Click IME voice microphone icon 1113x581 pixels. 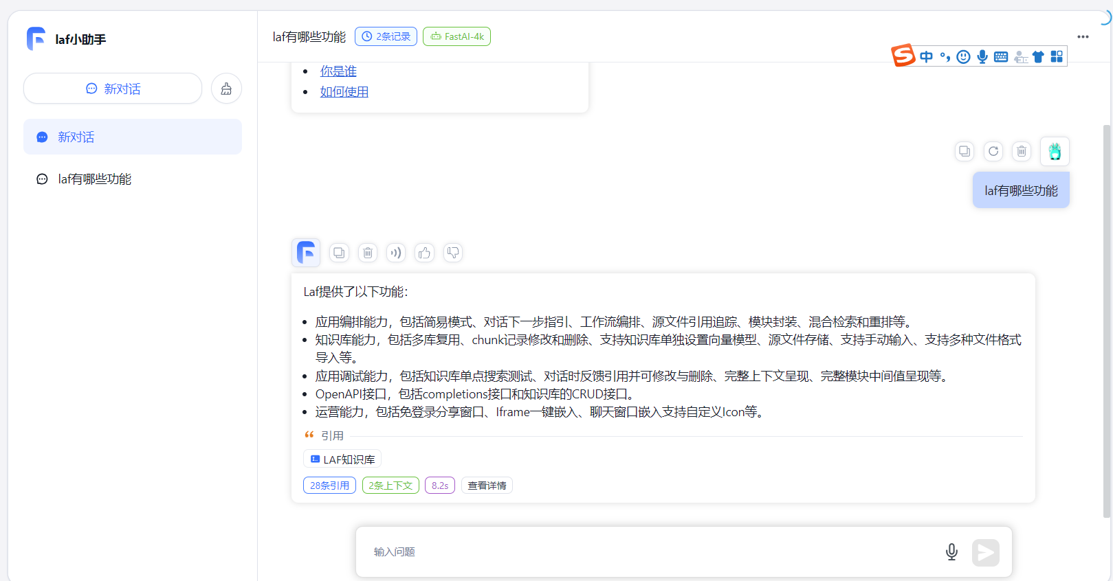[982, 57]
